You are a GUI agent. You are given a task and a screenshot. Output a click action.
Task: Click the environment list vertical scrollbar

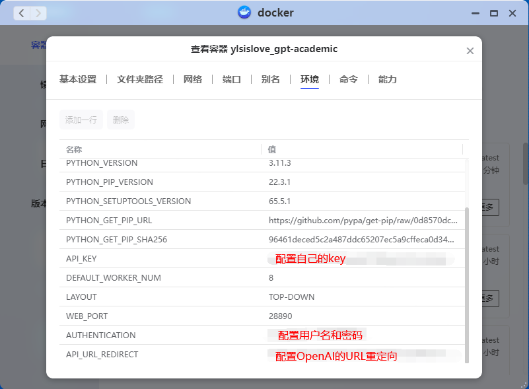coord(467,284)
